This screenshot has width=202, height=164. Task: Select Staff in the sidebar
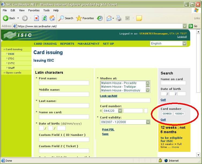coord(11,68)
